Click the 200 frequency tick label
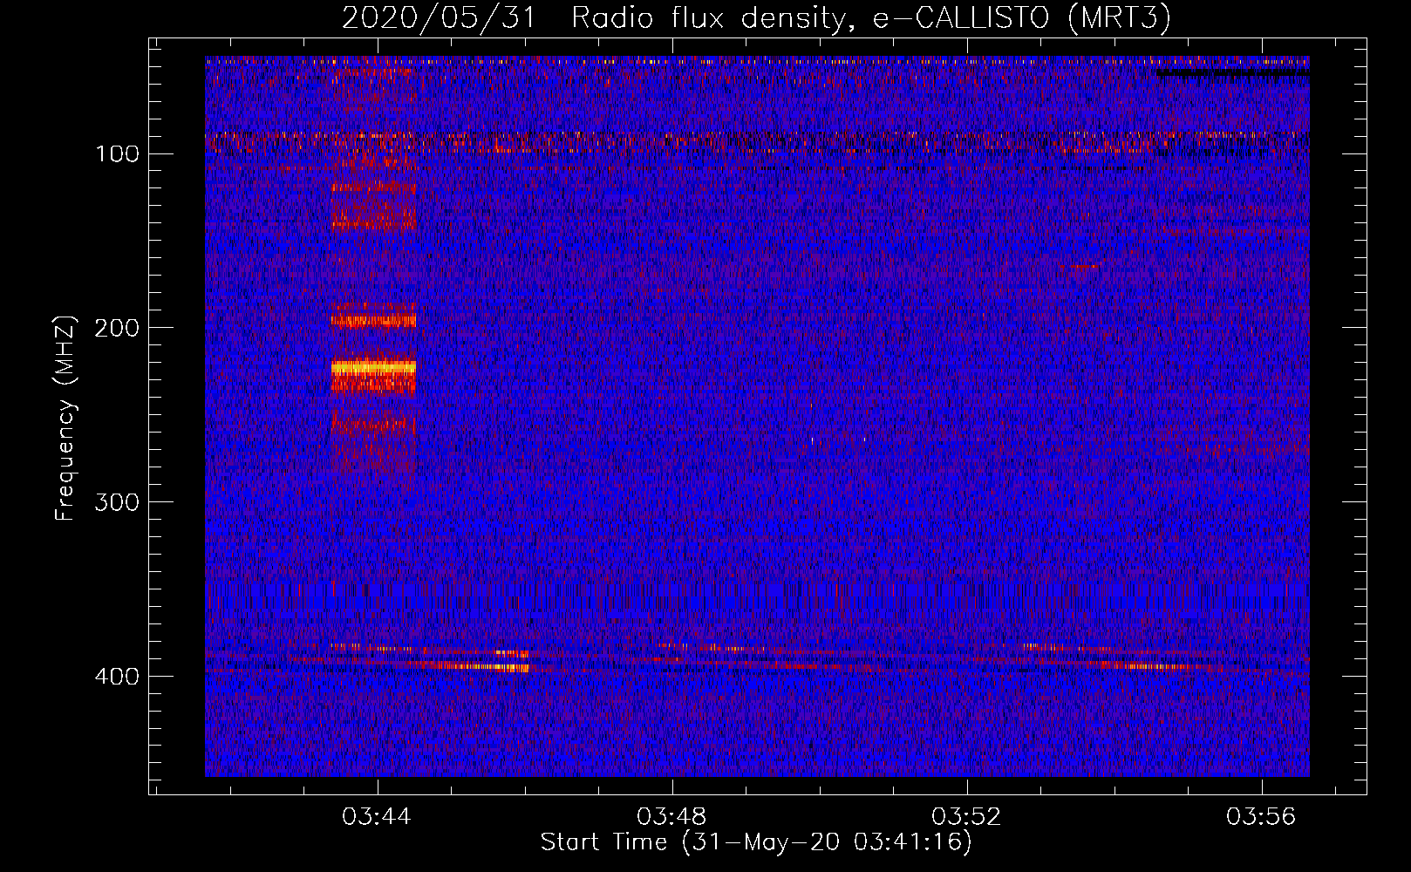The image size is (1411, 872). pos(118,329)
